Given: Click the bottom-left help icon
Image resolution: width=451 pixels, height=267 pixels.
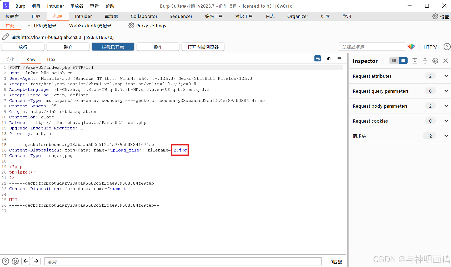Looking at the screenshot, I should (6, 261).
